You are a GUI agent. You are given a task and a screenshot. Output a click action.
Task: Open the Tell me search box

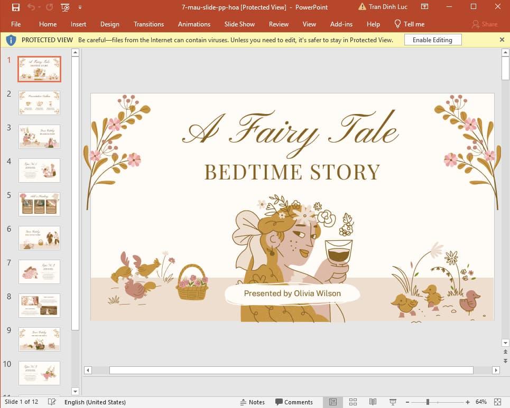[x=410, y=24]
